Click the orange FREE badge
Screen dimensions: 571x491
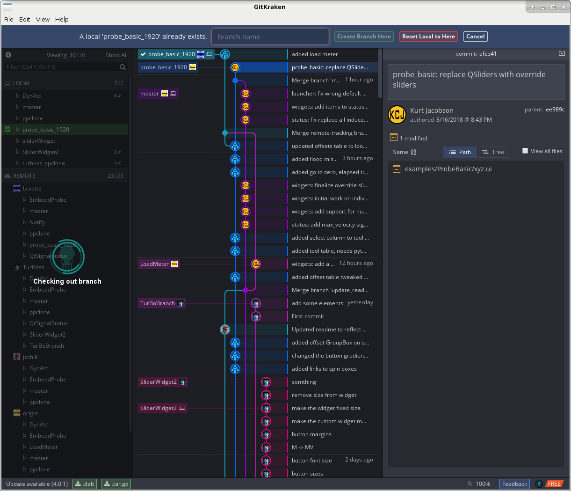554,484
